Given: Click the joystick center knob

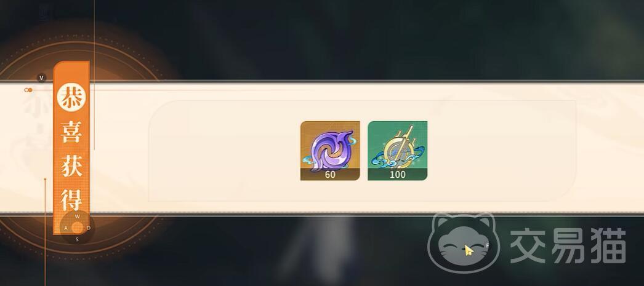Looking at the screenshot, I should (x=77, y=228).
